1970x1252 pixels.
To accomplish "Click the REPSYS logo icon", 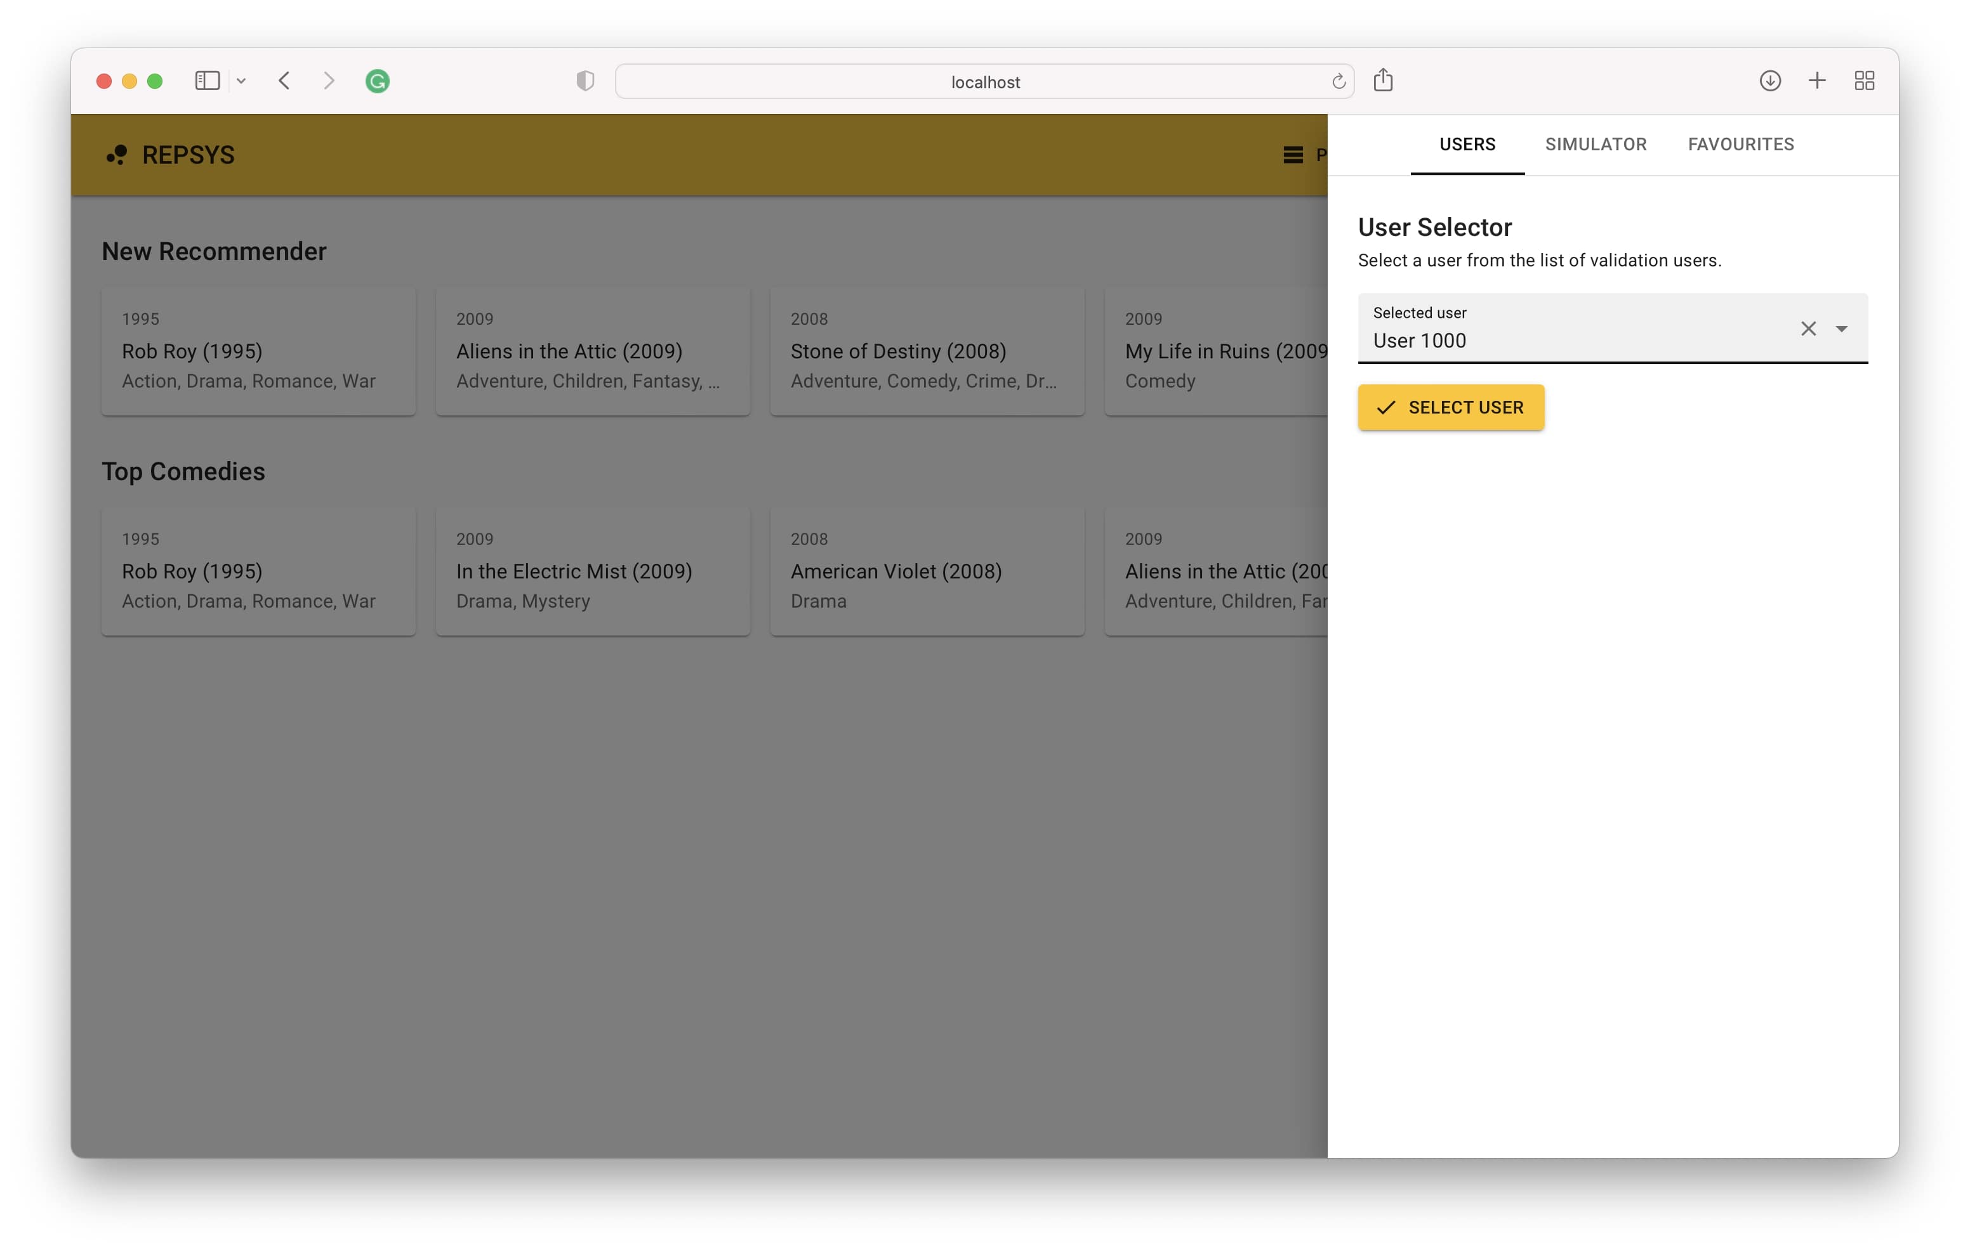I will click(x=117, y=155).
